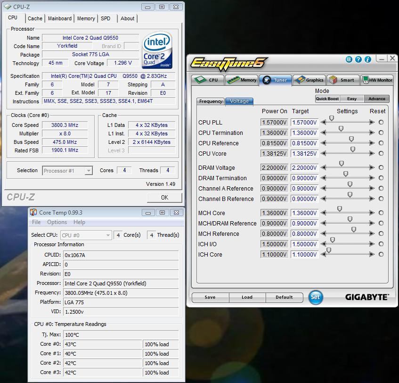Click OK in the CPU-Z window
Viewport: 399px width, 383px height.
click(x=164, y=198)
